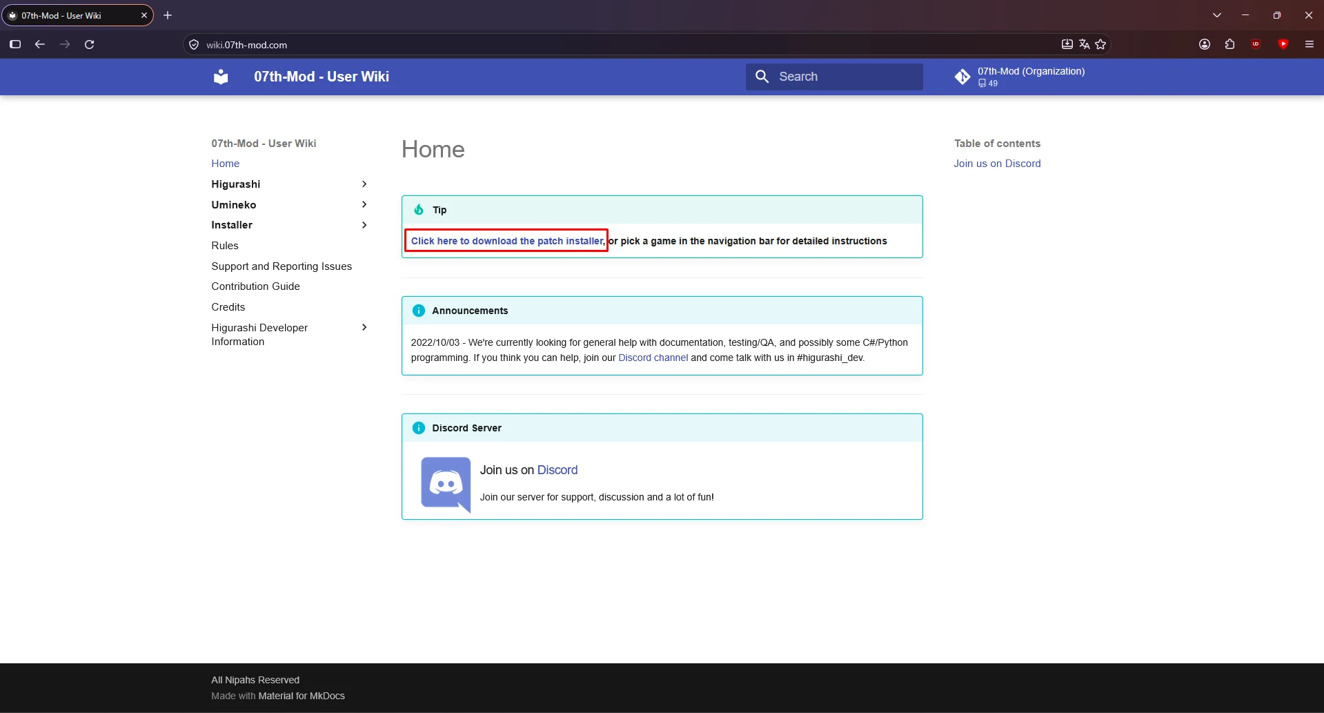This screenshot has width=1324, height=713.
Task: Click the 07th-Mod - User Wiki header title
Action: click(x=322, y=77)
